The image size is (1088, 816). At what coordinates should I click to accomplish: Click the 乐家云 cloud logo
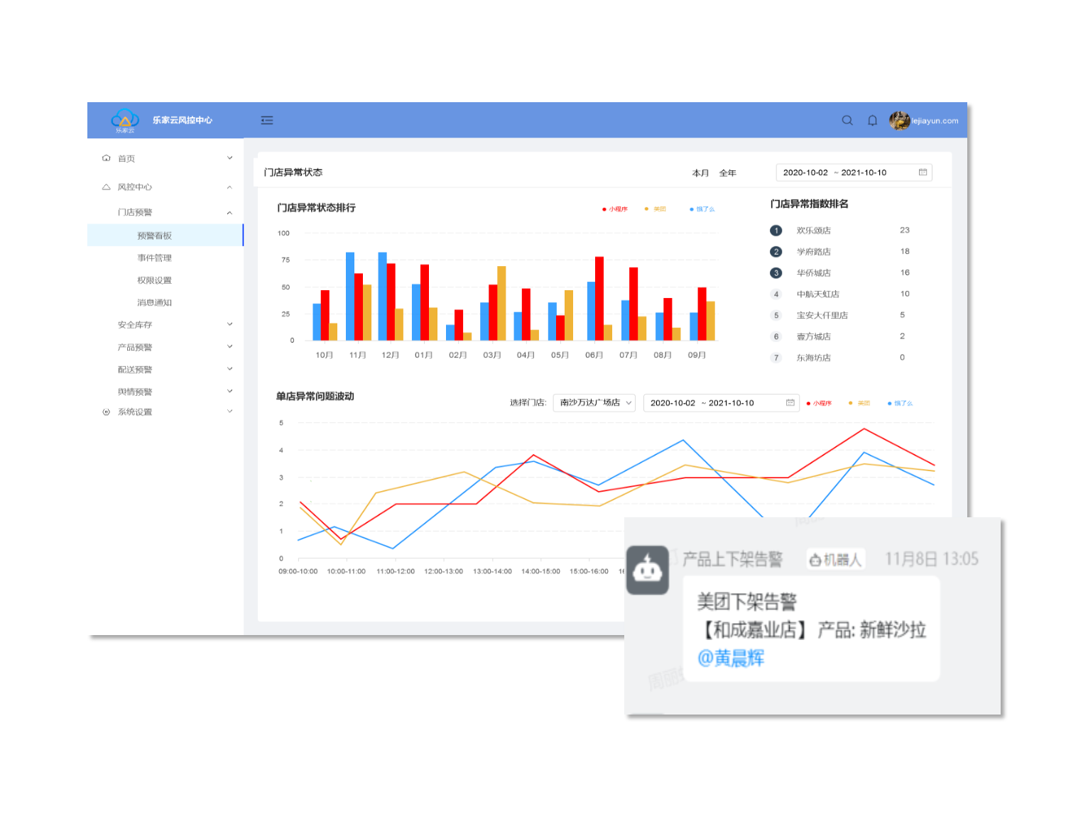pos(125,119)
